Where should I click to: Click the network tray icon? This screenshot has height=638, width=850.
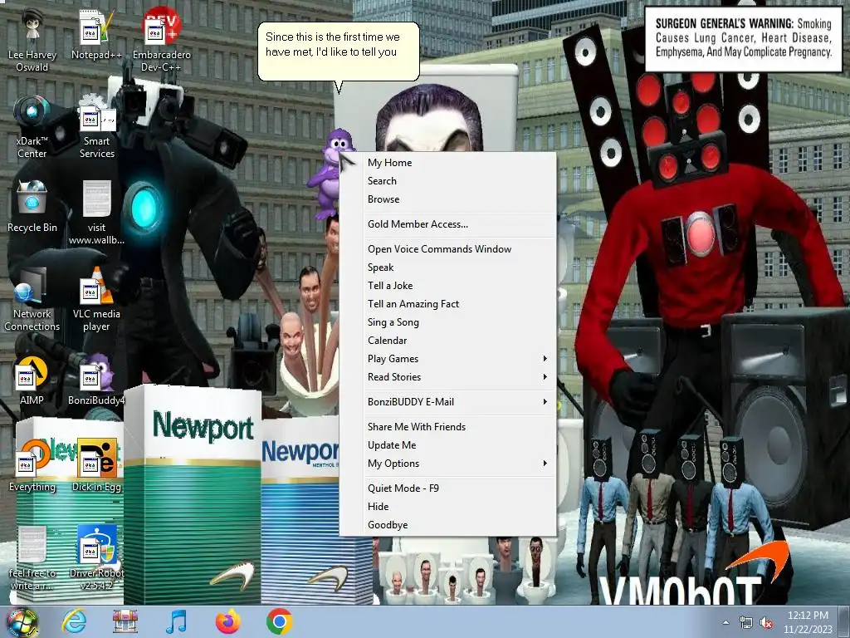746,623
